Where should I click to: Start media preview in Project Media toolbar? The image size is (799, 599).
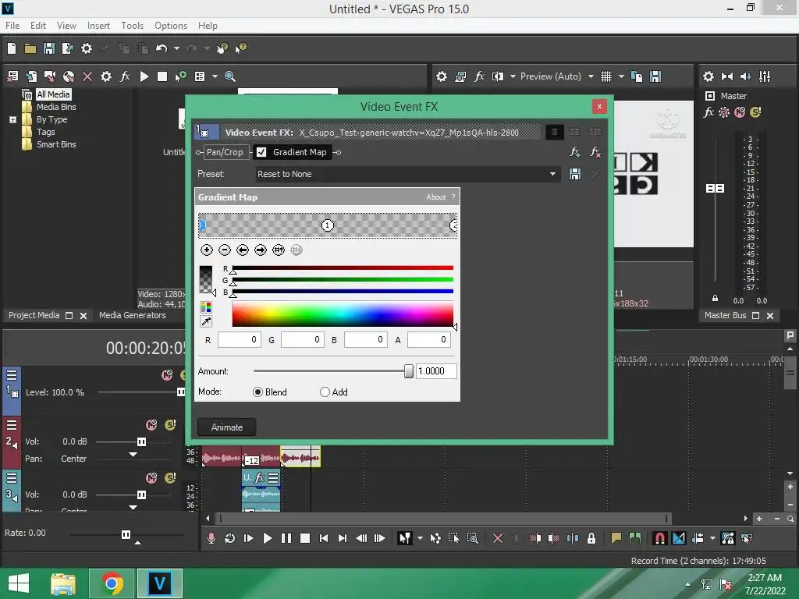(x=144, y=76)
